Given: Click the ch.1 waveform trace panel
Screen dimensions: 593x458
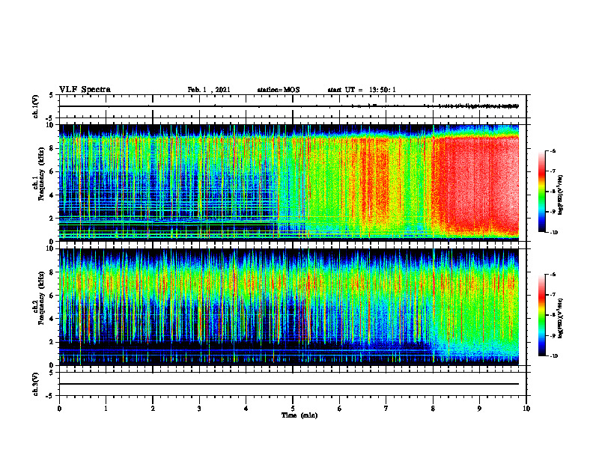Looking at the screenshot, I should click(x=293, y=106).
